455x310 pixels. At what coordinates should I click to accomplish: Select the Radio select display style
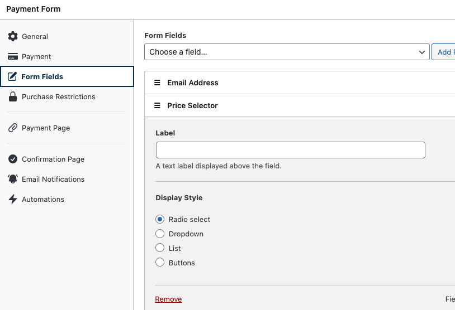coord(160,219)
